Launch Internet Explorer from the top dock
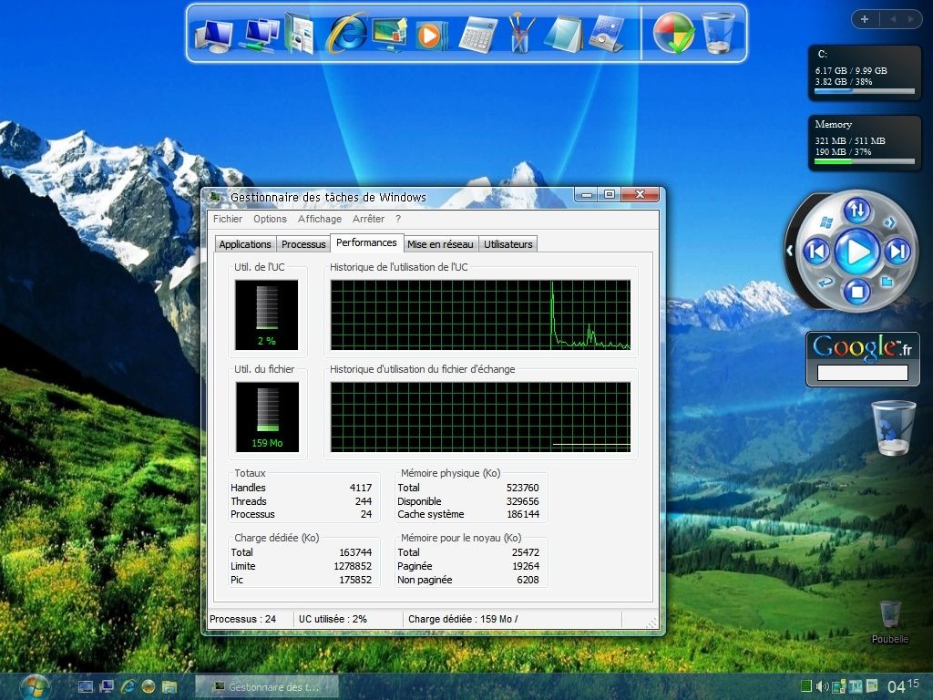This screenshot has height=700, width=933. pos(345,34)
